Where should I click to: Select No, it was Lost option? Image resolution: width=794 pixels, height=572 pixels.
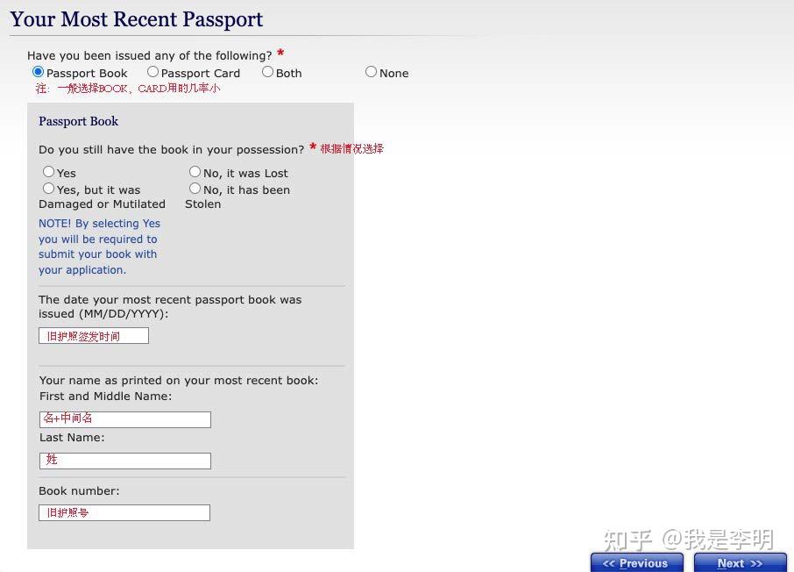pyautogui.click(x=195, y=172)
